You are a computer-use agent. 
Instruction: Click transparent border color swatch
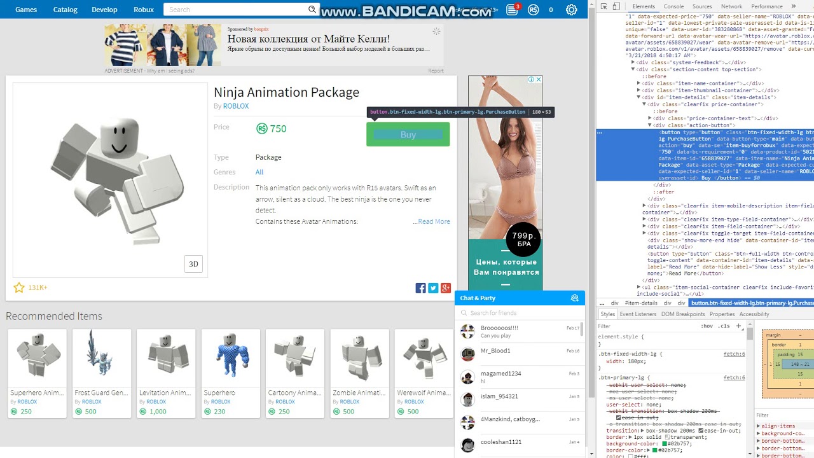tap(667, 437)
